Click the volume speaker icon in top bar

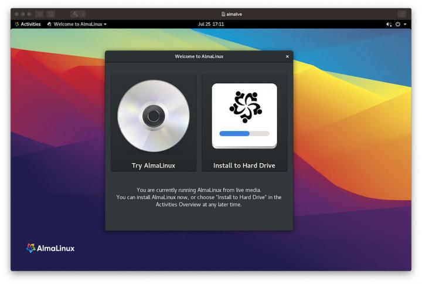(x=389, y=24)
